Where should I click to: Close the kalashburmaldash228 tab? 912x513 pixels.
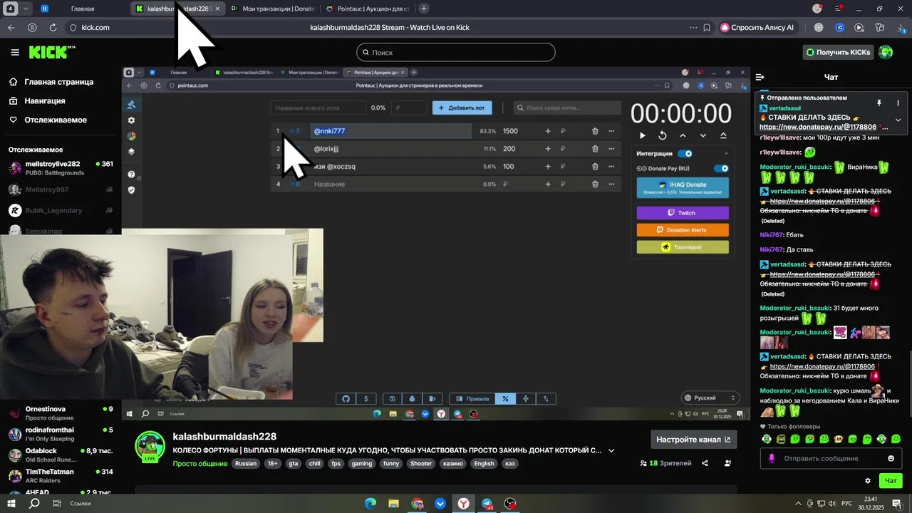click(217, 9)
